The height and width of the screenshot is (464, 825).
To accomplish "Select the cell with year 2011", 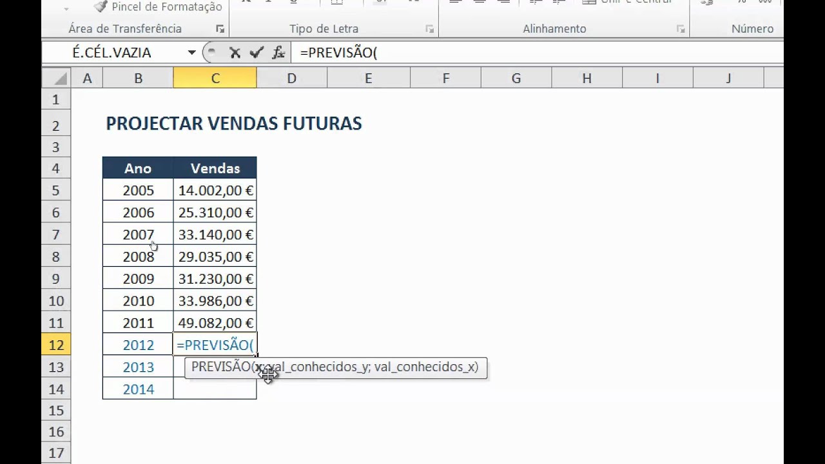I will [138, 322].
